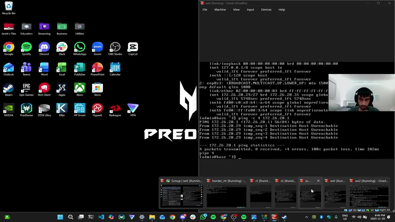Screen dimensions: 395x222
Task: Select the Spotify desktop shortcut
Action: [27, 49]
